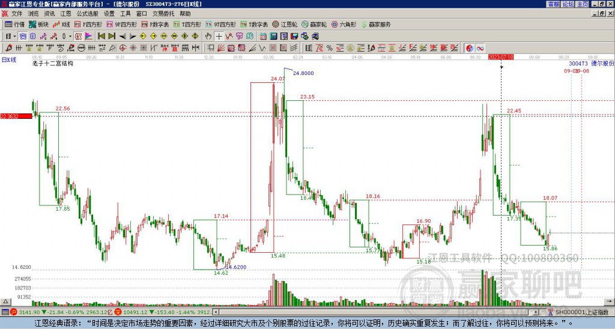The width and height of the screenshot is (615, 329).
Task: Open the 浏览 menu
Action: pyautogui.click(x=34, y=14)
